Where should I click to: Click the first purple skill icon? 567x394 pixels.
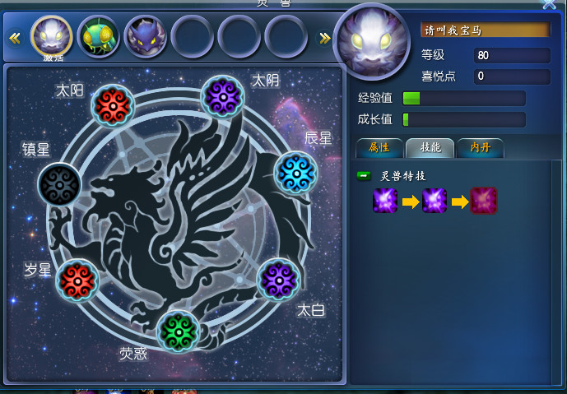pyautogui.click(x=385, y=201)
